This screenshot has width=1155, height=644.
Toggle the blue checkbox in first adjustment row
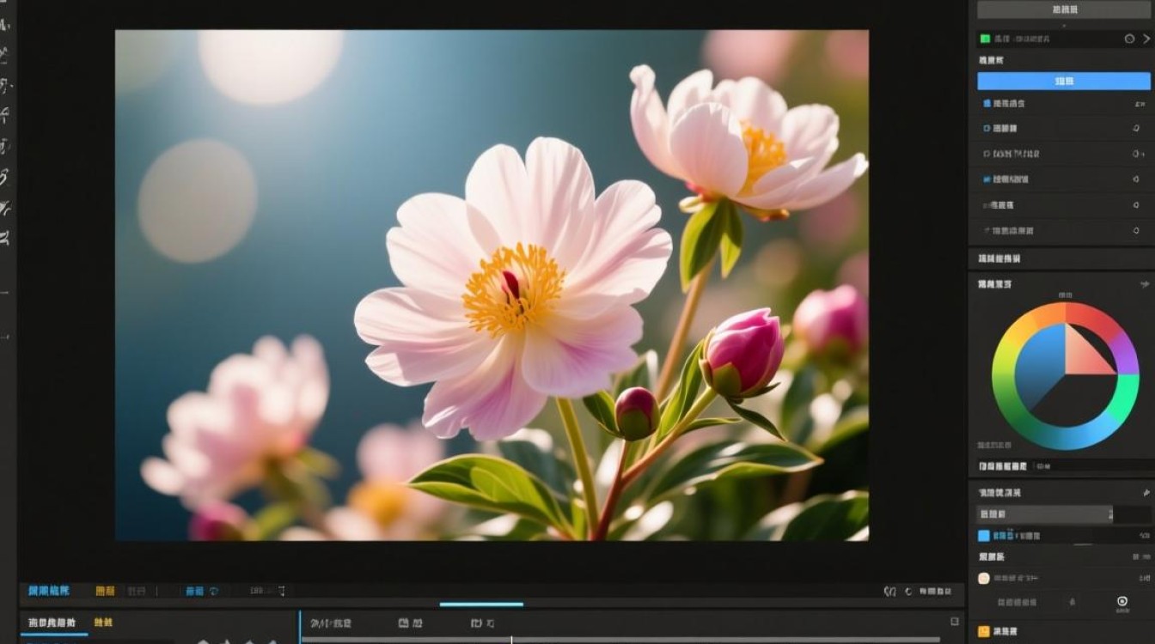[987, 103]
